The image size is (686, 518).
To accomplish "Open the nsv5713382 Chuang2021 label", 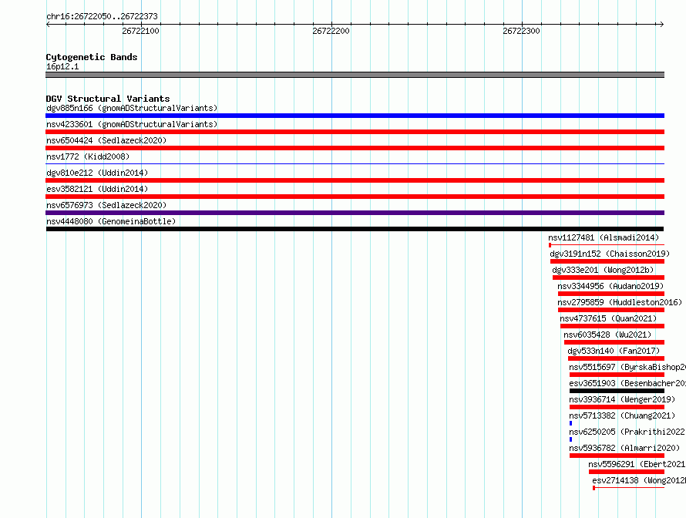I will [x=622, y=415].
